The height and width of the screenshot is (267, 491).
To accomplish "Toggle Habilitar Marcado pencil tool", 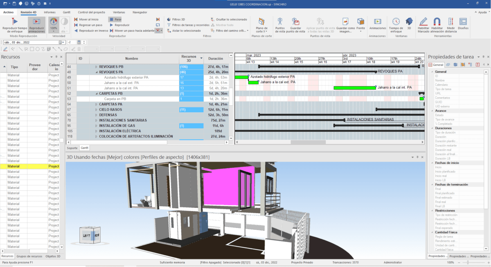I will 423,22.
